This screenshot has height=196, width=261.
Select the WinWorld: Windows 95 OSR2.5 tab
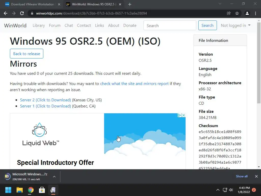click(94, 4)
